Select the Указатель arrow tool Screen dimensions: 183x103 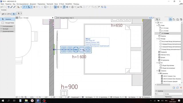pyautogui.click(x=8, y=19)
